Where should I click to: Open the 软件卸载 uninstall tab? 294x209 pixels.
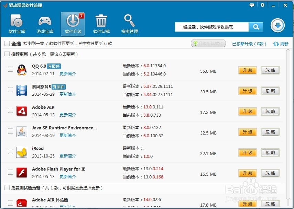tap(101, 24)
